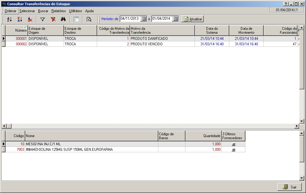Expand suppliers for AMOXICILINA row
The width and height of the screenshot is (306, 193).
[x=234, y=150]
